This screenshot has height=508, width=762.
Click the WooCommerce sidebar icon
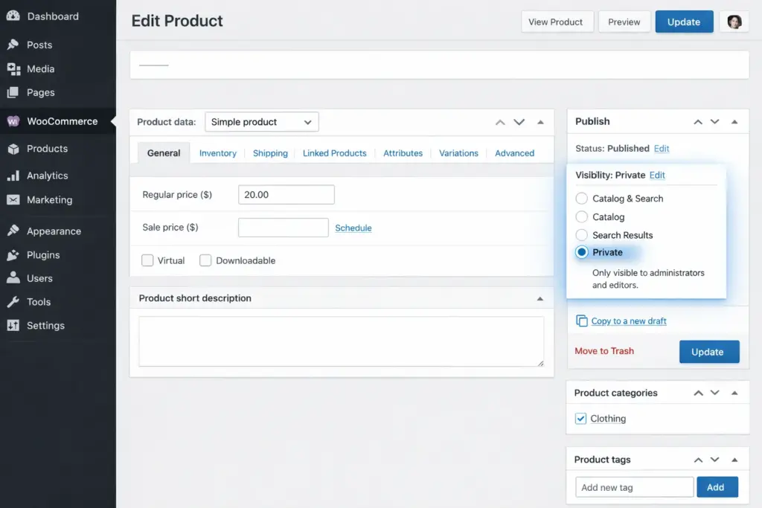point(14,120)
